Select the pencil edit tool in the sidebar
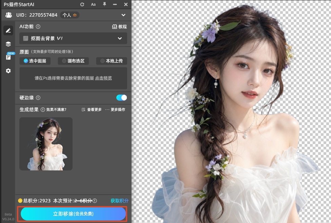This screenshot has height=223, width=331. [x=8, y=30]
